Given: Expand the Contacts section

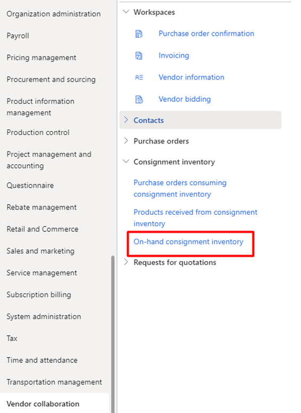Looking at the screenshot, I should coord(200,120).
